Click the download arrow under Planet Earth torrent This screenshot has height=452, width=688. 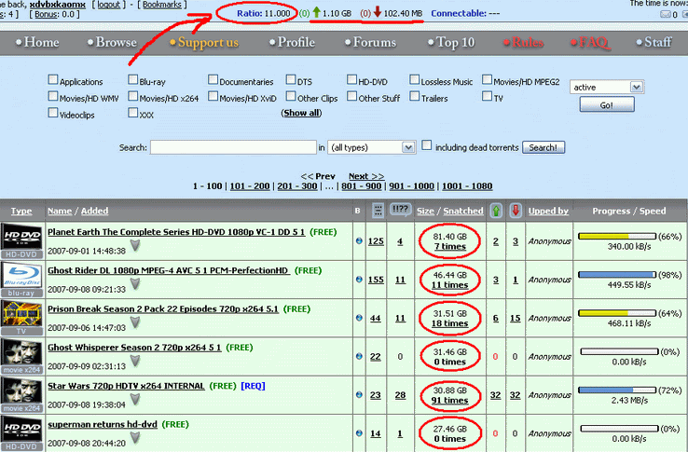point(134,246)
